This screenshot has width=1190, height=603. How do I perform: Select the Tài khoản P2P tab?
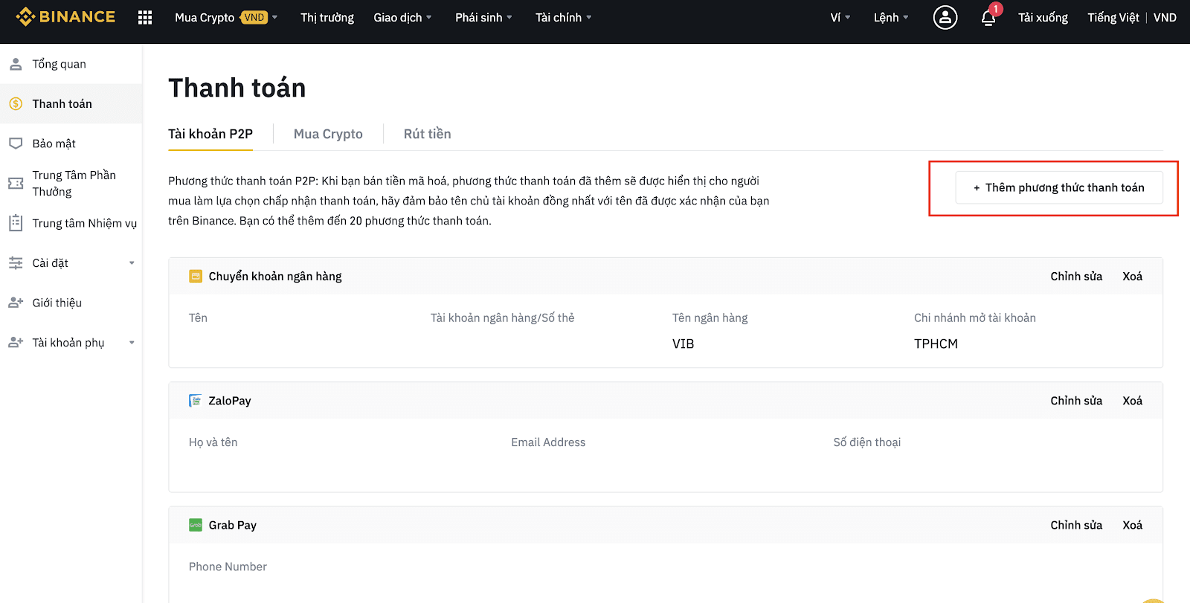pyautogui.click(x=210, y=134)
